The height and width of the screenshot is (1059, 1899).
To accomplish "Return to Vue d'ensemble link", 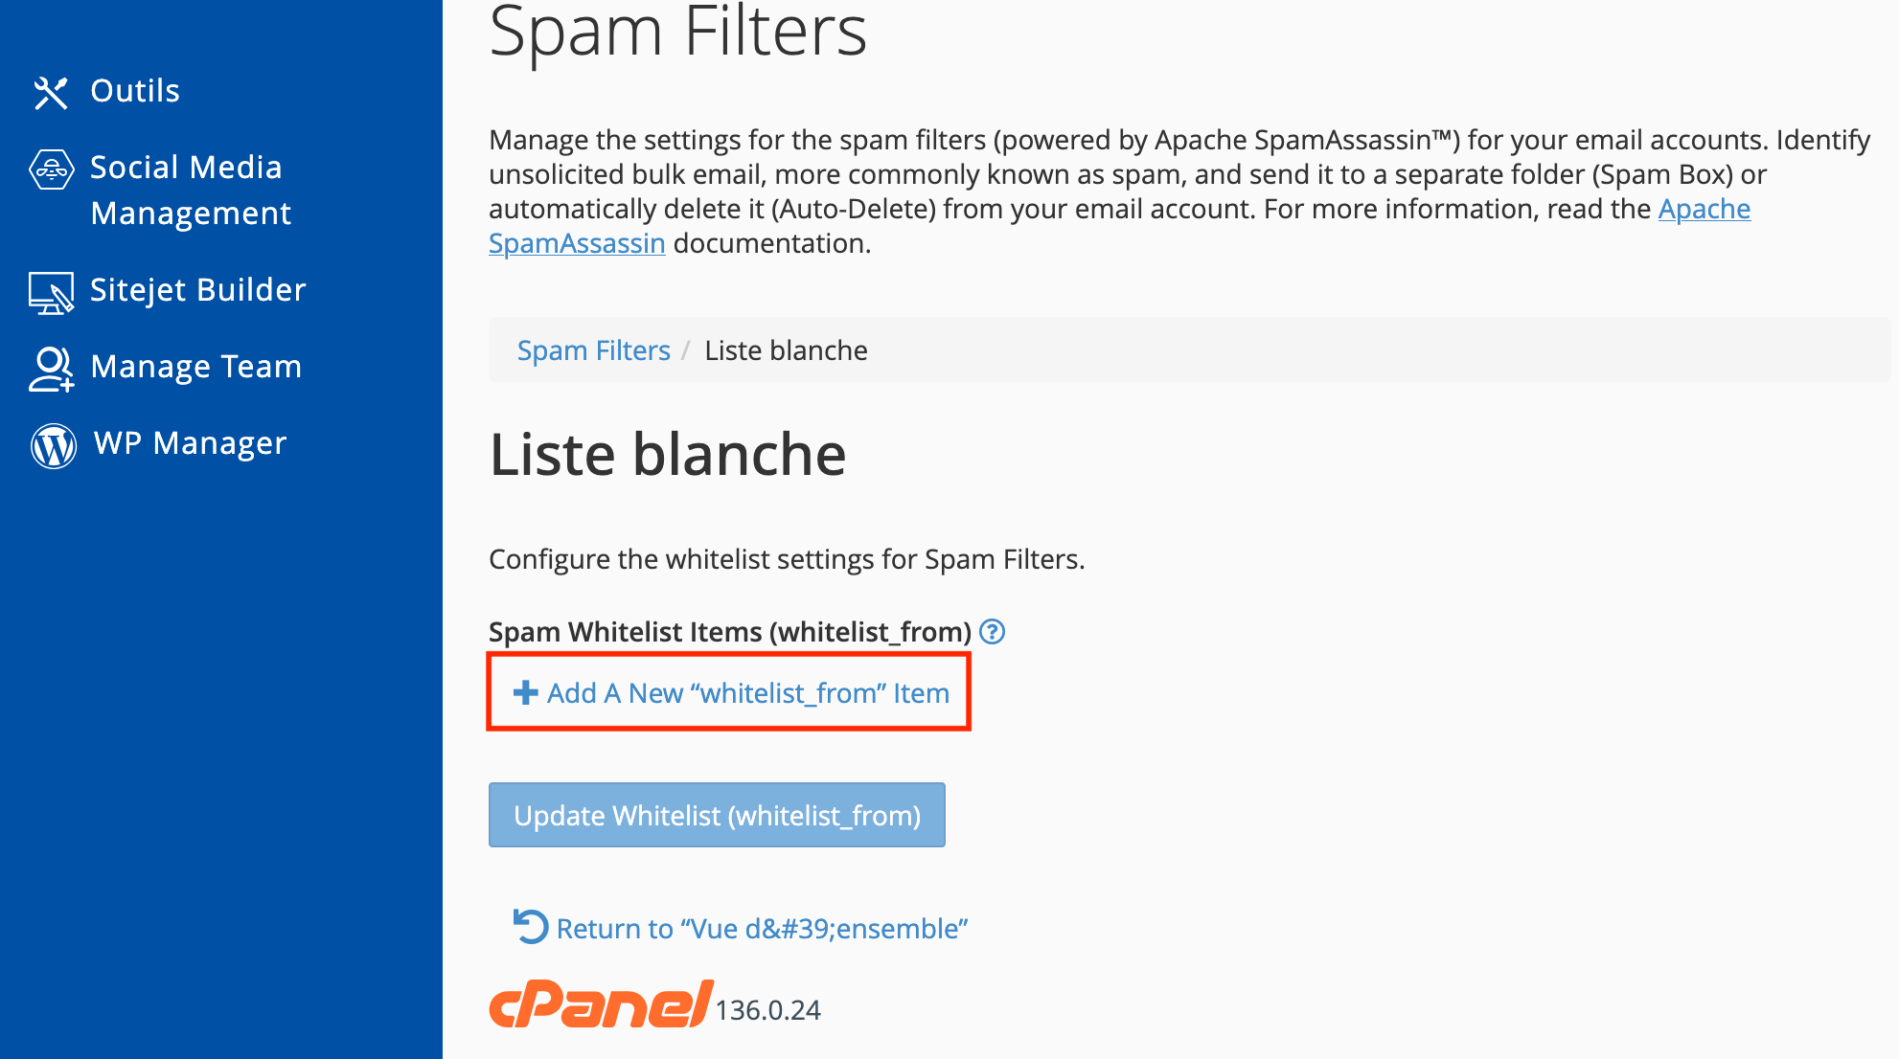I will [762, 928].
